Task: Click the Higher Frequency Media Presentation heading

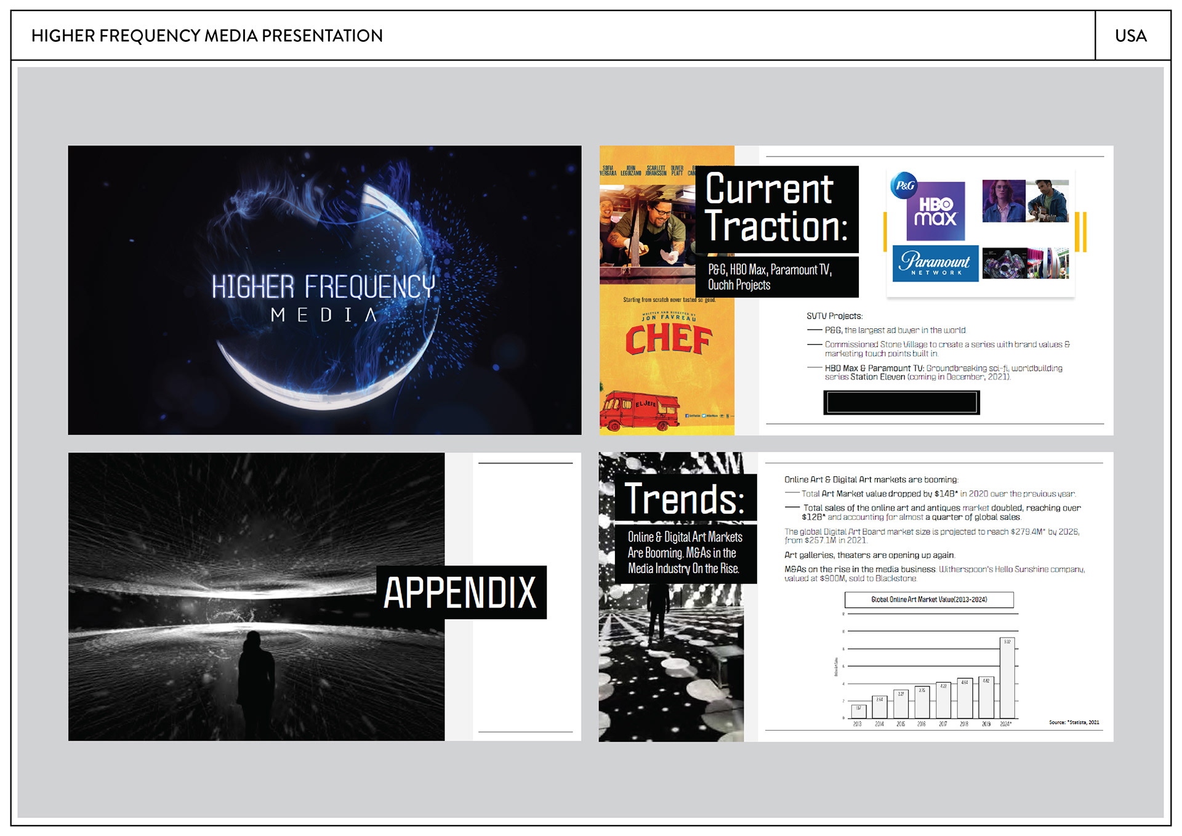Action: [207, 36]
